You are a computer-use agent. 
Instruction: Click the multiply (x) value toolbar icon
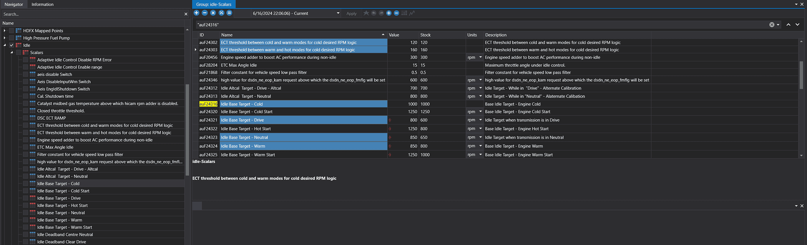pos(213,13)
